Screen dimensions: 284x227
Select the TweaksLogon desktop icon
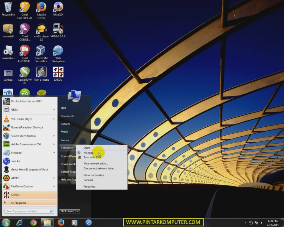pos(8,52)
